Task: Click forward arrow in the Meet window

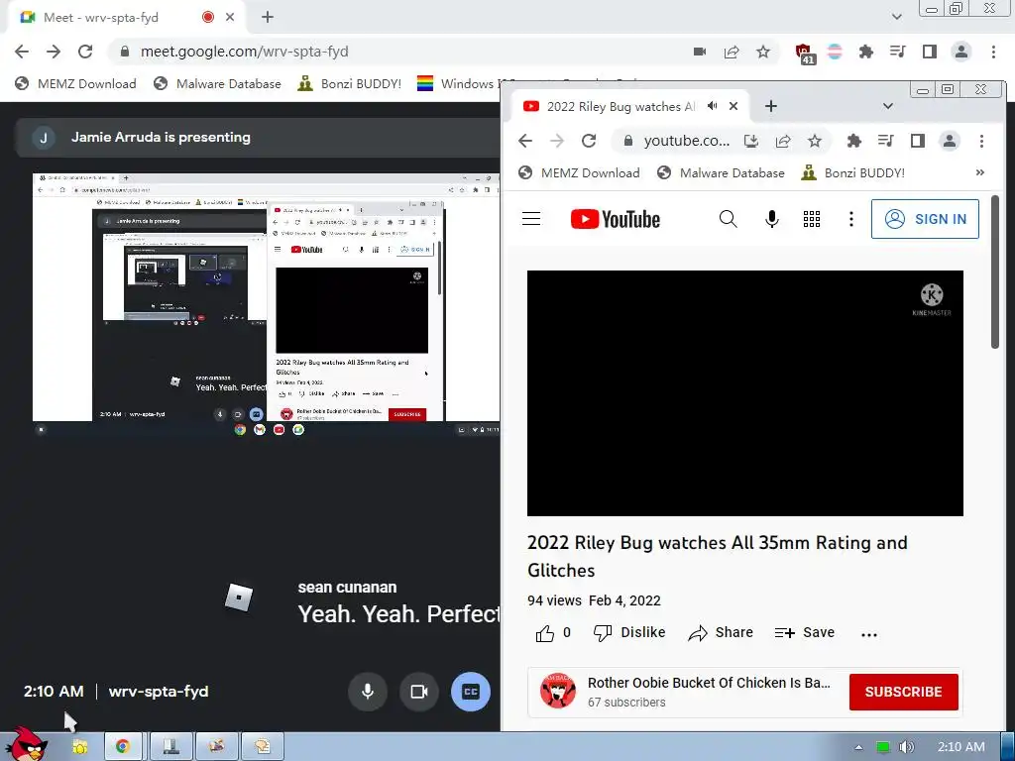Action: pyautogui.click(x=54, y=52)
